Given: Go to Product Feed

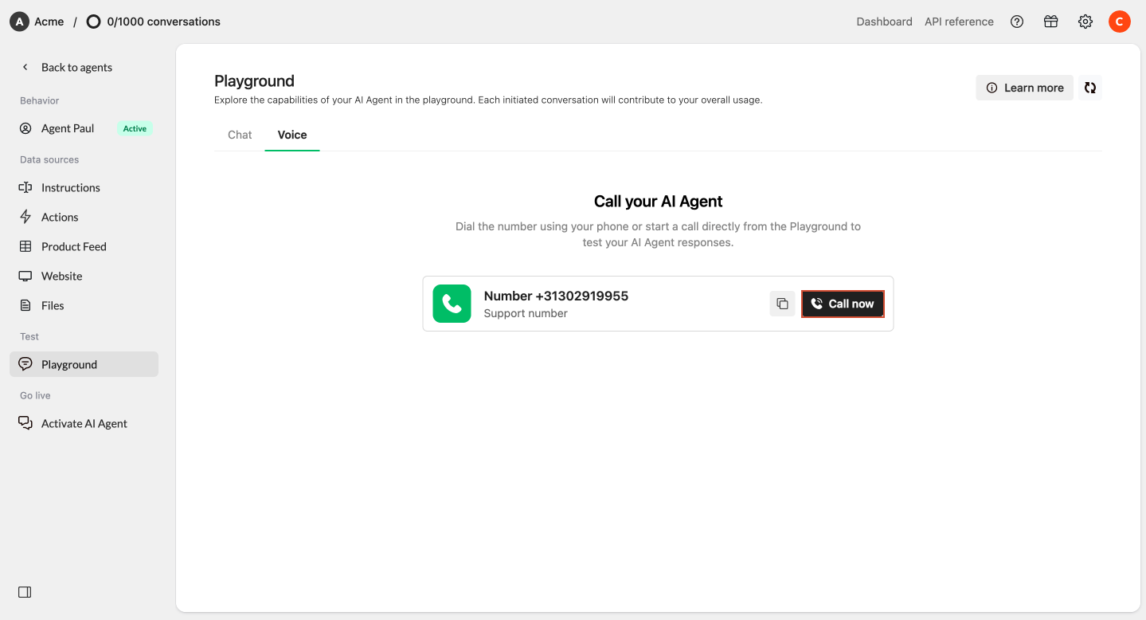Looking at the screenshot, I should [84, 246].
